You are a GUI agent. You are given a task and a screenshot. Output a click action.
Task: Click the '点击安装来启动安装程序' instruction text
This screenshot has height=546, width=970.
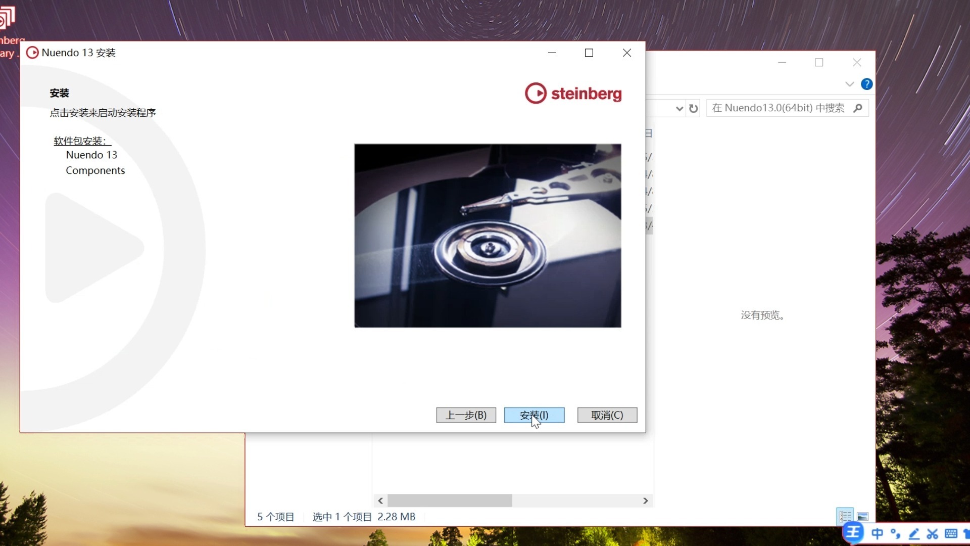(x=103, y=113)
